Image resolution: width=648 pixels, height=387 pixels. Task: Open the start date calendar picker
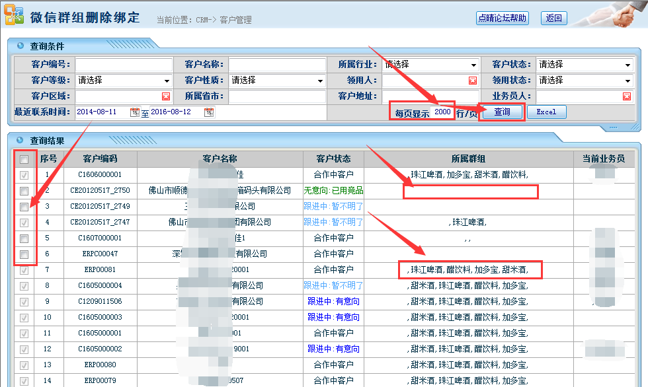(x=135, y=112)
